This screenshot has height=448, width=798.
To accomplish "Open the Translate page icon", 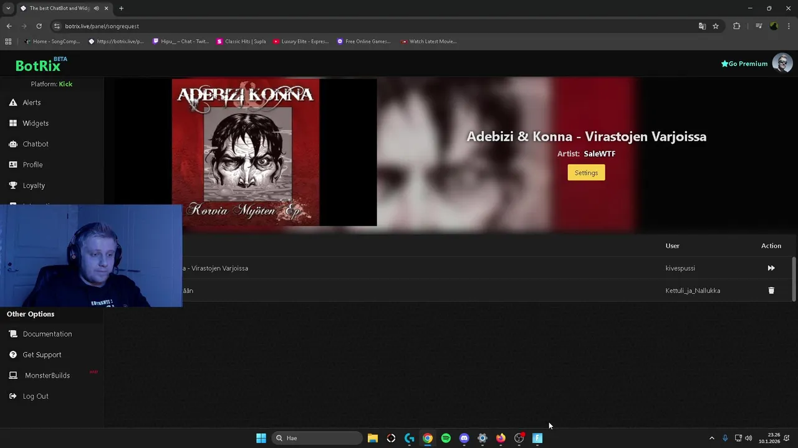I will coord(702,26).
